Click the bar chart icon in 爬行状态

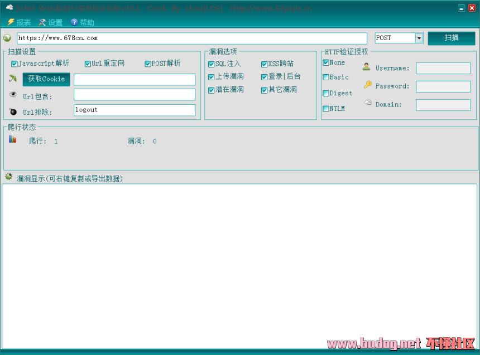click(12, 139)
